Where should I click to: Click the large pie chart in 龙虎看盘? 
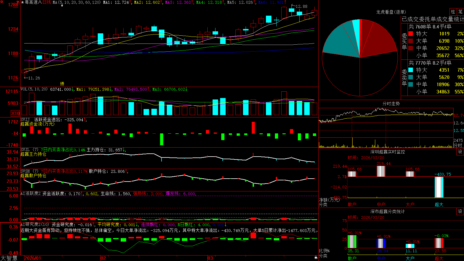point(360,58)
